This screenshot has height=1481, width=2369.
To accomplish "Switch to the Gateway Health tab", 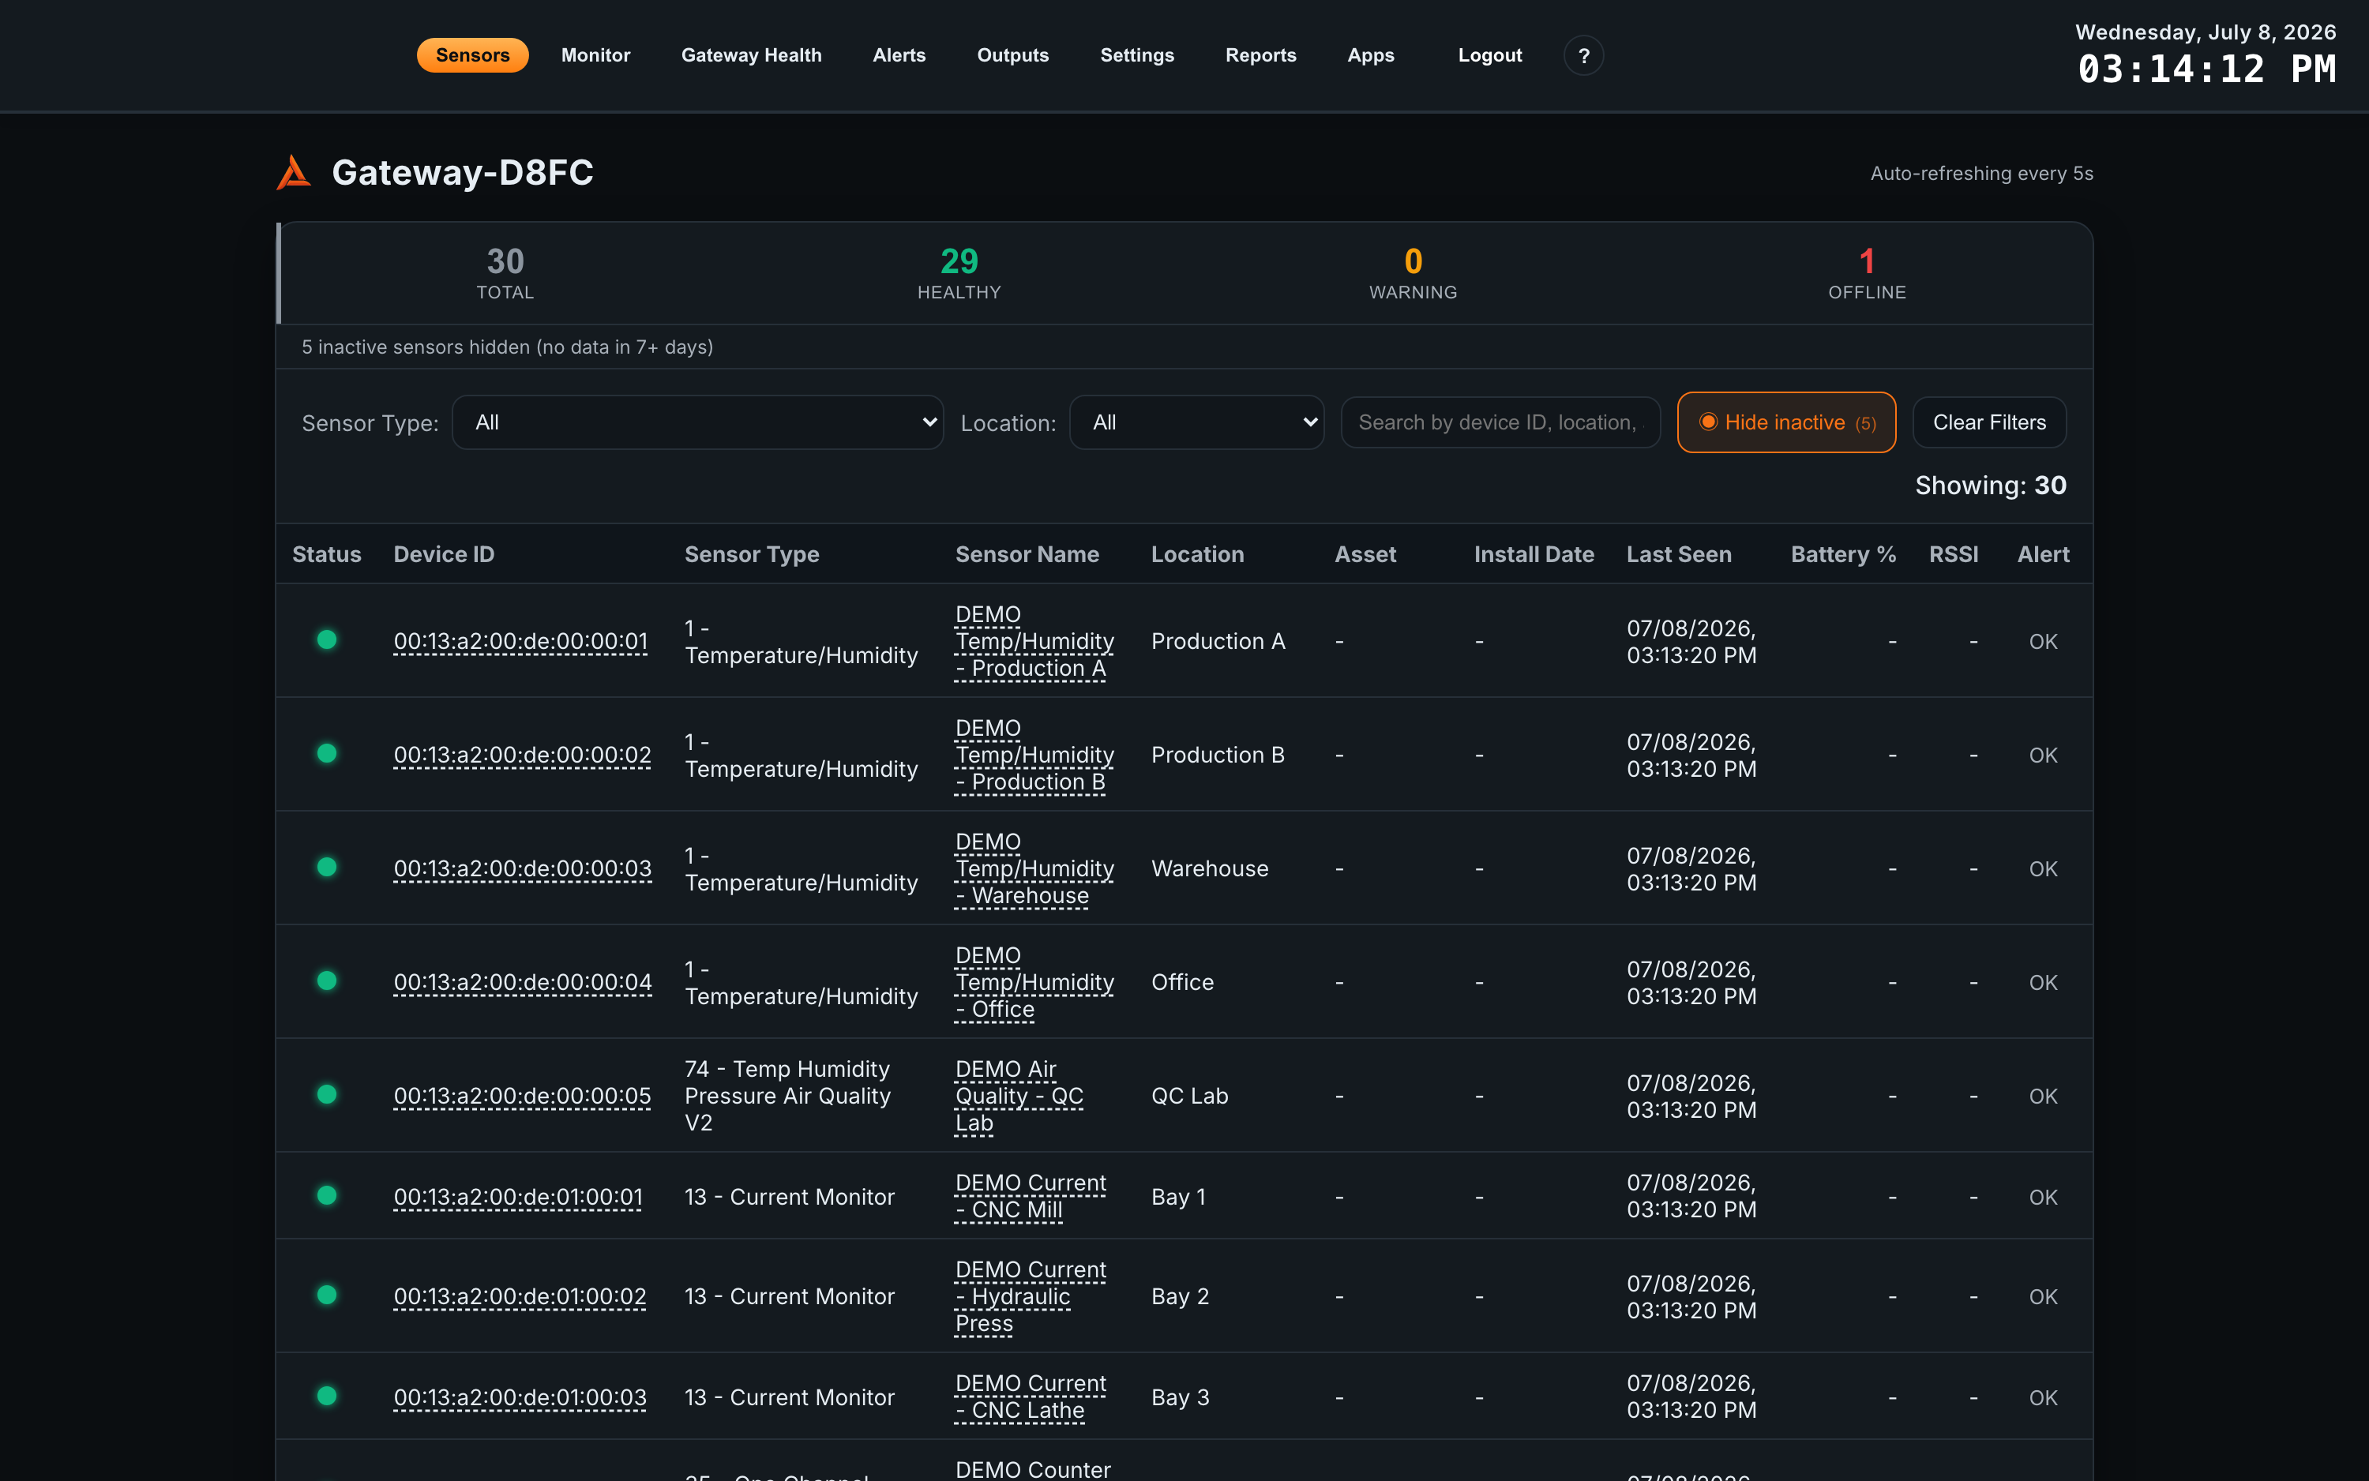I will (x=752, y=56).
